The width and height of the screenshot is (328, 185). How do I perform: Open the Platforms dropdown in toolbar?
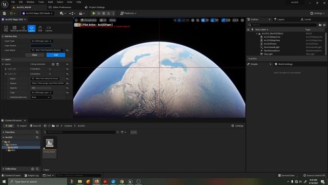tap(128, 13)
